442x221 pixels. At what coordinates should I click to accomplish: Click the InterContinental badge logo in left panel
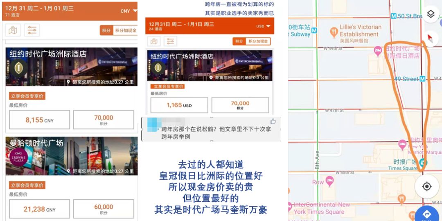pyautogui.click(x=18, y=68)
